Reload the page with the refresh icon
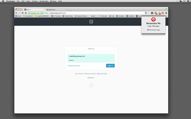This screenshot has height=119, width=191. coord(23,13)
